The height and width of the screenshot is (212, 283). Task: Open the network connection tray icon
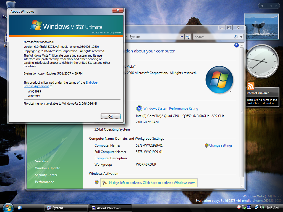coord(256,207)
